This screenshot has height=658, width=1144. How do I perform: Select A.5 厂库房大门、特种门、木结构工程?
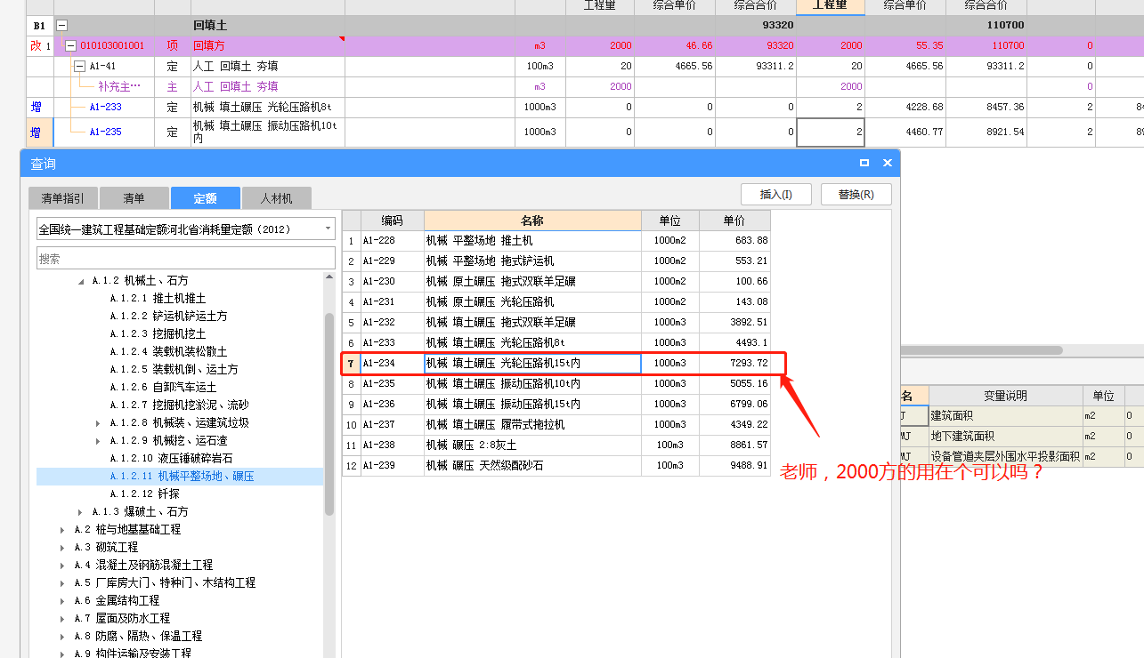pyautogui.click(x=165, y=583)
